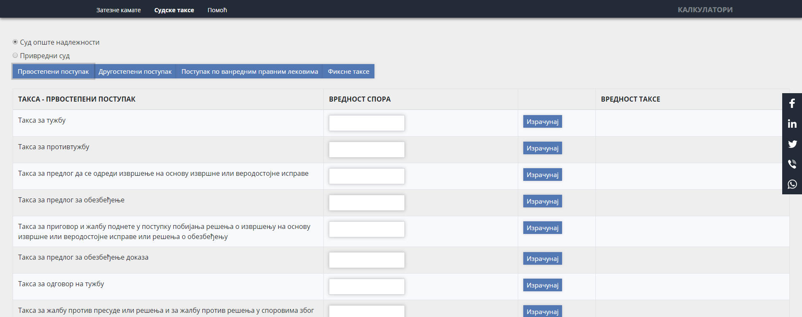Click the LinkedIn share icon

point(792,124)
